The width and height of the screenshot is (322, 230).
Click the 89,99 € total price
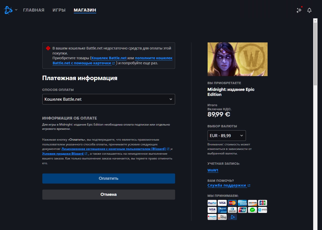(219, 114)
